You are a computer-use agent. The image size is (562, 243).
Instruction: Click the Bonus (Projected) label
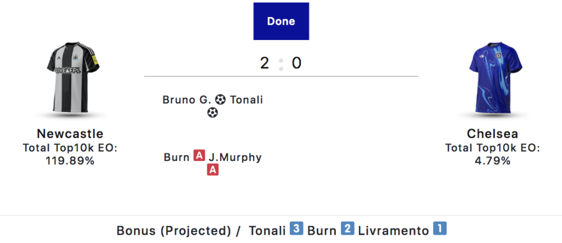(173, 230)
